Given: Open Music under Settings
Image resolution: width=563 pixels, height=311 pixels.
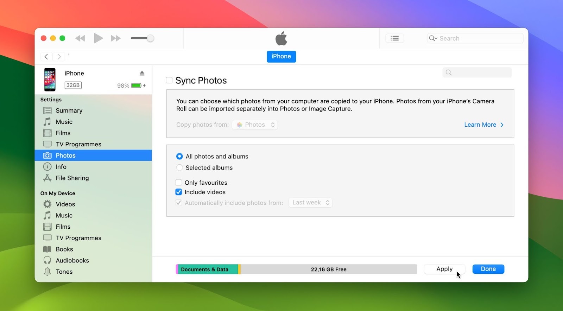Looking at the screenshot, I should [x=93, y=122].
